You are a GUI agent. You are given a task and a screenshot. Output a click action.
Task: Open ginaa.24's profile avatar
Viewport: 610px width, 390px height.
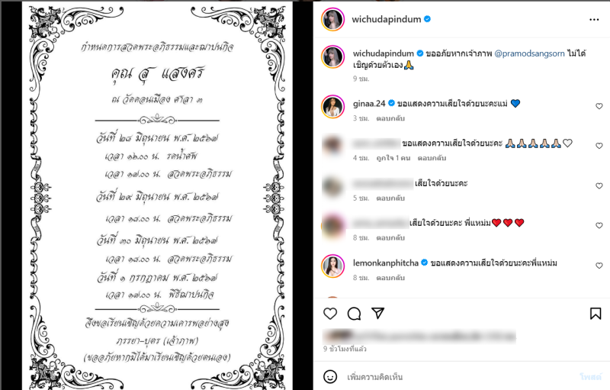(x=332, y=106)
